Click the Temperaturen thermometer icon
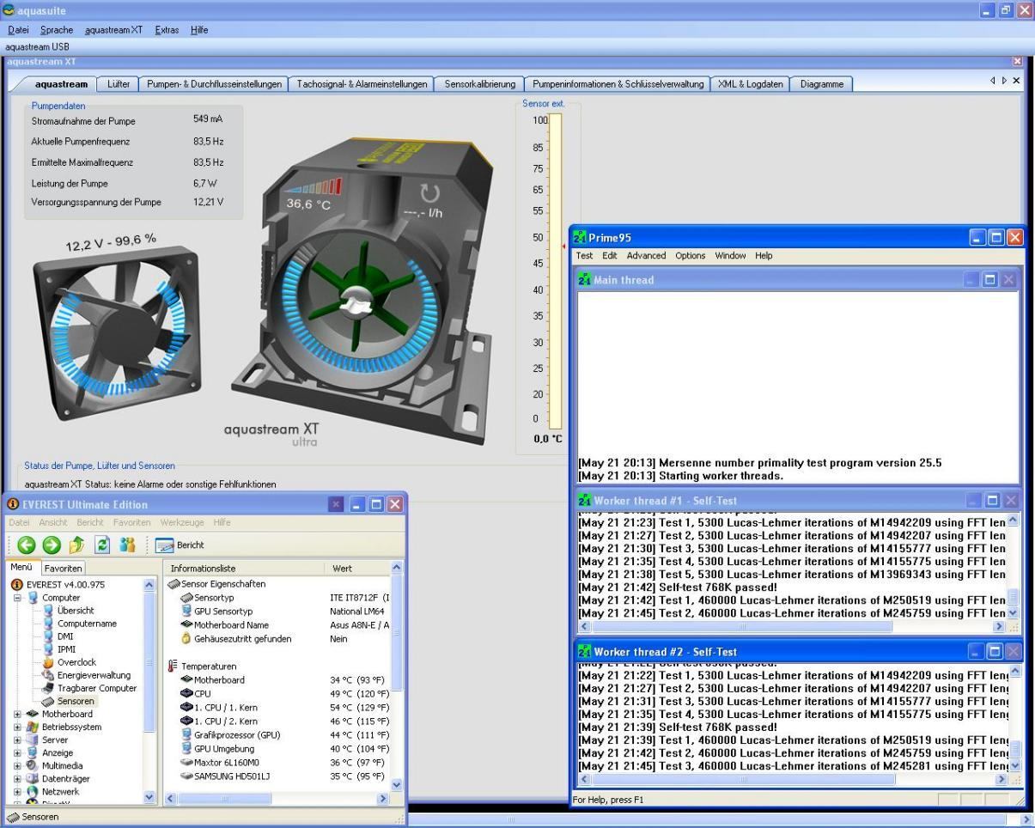Image resolution: width=1035 pixels, height=828 pixels. (173, 666)
